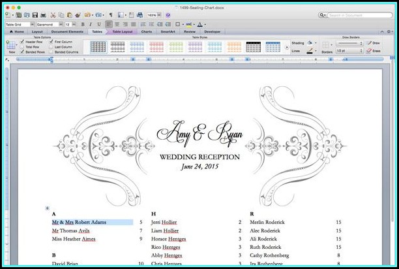
Task: Click the Underline formatting icon
Action: click(x=98, y=24)
